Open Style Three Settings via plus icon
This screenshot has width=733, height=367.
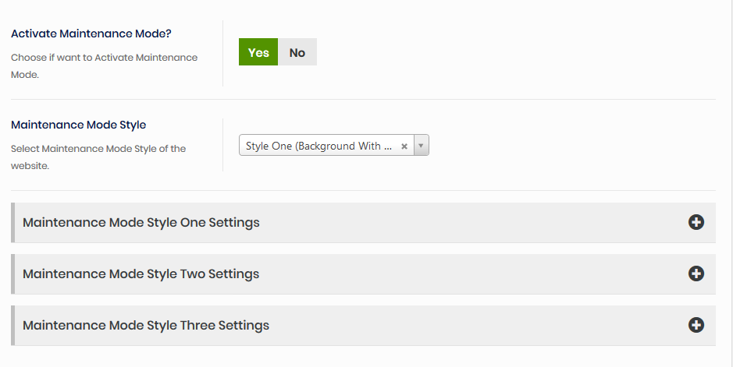pyautogui.click(x=696, y=325)
